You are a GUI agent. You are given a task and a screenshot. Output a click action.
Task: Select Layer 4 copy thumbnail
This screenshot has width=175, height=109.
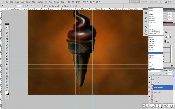[152, 97]
